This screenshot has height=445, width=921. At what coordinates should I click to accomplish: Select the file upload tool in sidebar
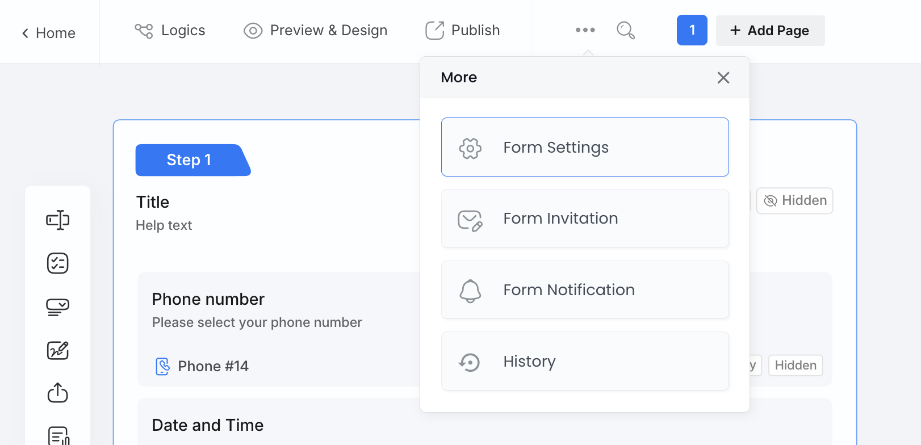(x=57, y=393)
